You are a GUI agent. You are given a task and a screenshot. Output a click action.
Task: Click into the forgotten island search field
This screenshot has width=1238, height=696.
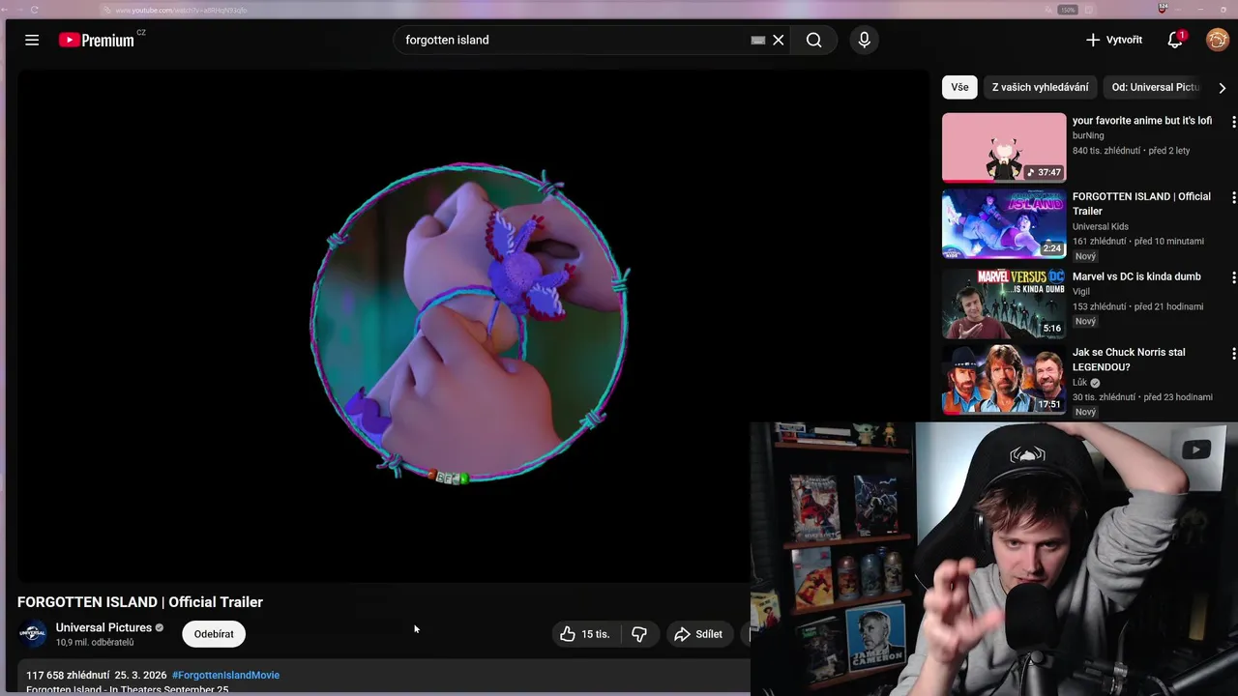571,40
